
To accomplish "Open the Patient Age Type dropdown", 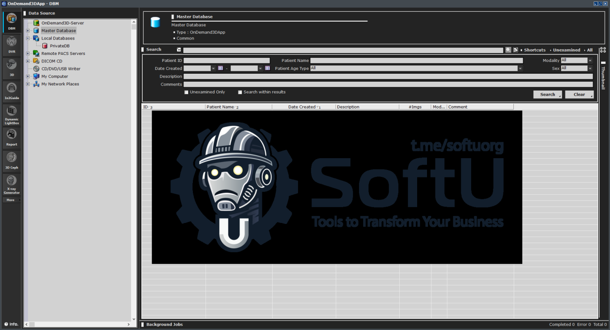I will (520, 68).
